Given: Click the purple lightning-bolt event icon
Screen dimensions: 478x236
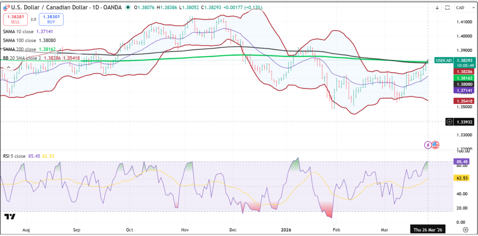Looking at the screenshot, I should pos(428,145).
